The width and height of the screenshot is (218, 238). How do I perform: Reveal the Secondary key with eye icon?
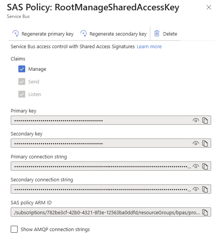tap(196, 143)
